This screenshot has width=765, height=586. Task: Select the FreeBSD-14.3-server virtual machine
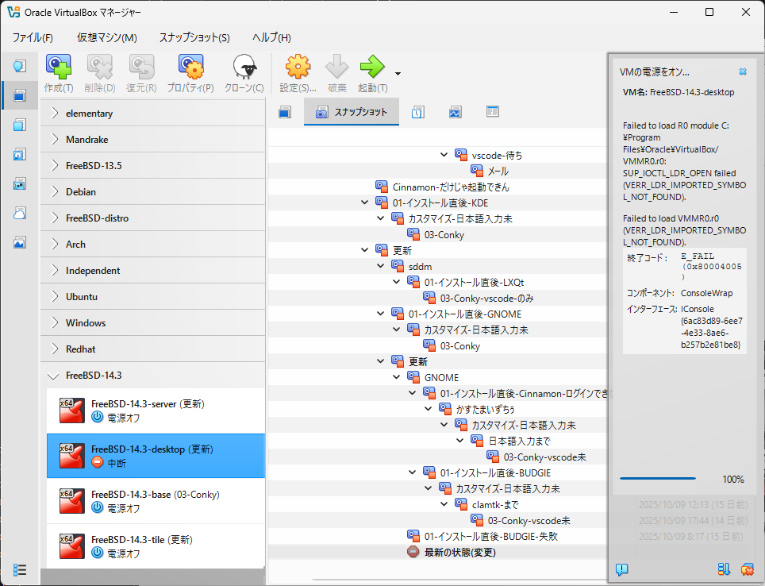click(156, 411)
